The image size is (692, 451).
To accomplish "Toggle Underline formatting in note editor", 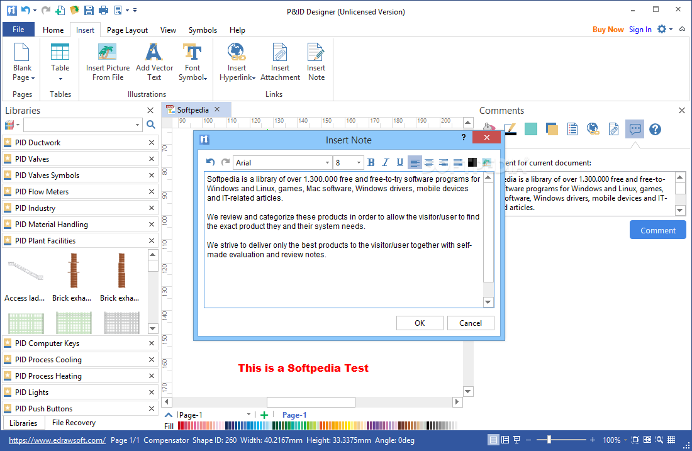I will 400,162.
